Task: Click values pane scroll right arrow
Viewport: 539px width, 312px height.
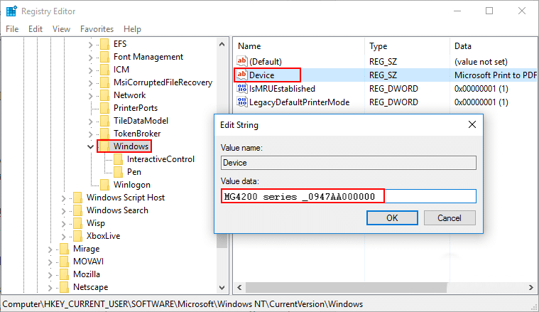Action: [531, 287]
